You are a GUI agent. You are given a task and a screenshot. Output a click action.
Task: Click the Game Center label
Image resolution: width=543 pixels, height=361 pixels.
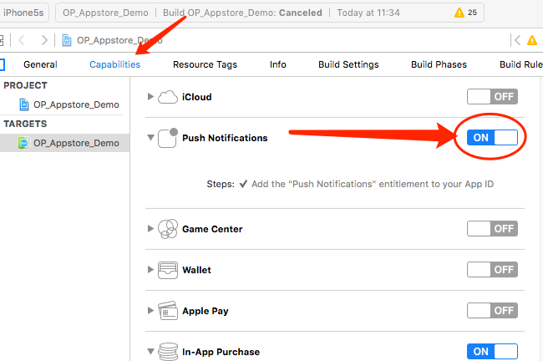(212, 229)
